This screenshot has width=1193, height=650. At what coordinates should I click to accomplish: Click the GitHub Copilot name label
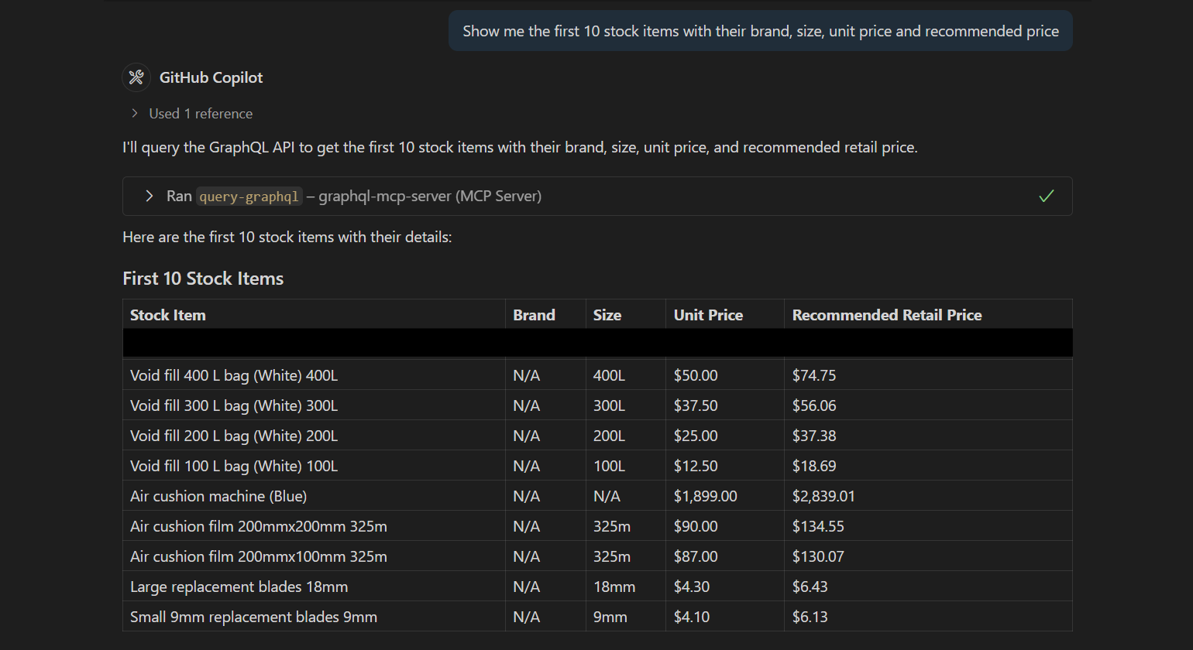211,77
